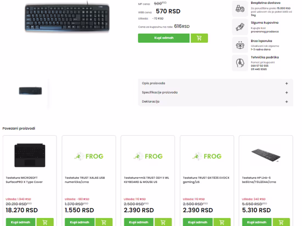
Task: Click the technical support headset icon
Action: 240,63
